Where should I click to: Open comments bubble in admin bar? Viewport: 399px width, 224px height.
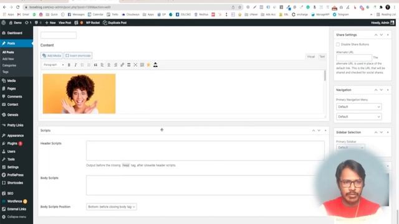pyautogui.click(x=38, y=22)
